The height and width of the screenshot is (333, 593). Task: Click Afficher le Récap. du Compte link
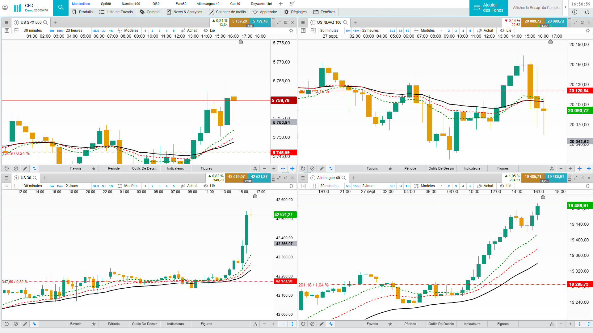pos(536,8)
